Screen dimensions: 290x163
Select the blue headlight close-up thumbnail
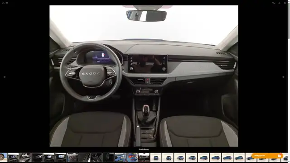tap(120, 157)
